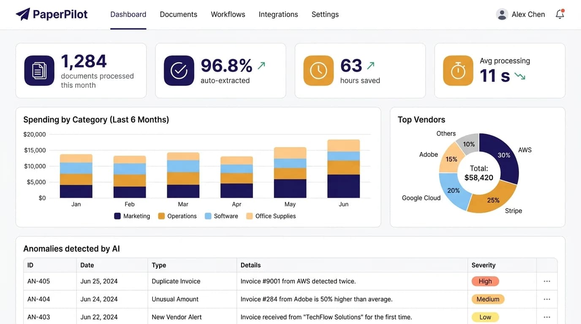Viewport: 581px width, 324px height.
Task: Click the downward trend arrow beside 11 s
Action: pos(520,76)
